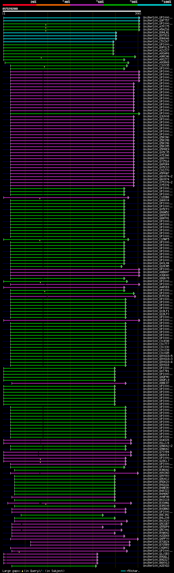The image size is (174, 573).
Task: Select label UniRef100_B7PZ26
Action: [156, 296]
